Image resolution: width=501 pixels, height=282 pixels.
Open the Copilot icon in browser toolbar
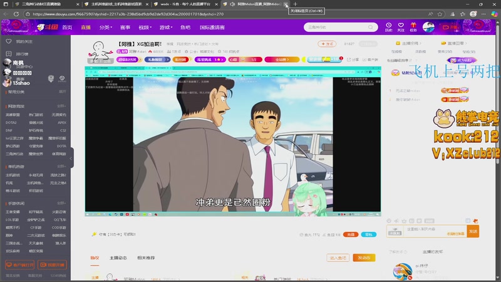(494, 14)
